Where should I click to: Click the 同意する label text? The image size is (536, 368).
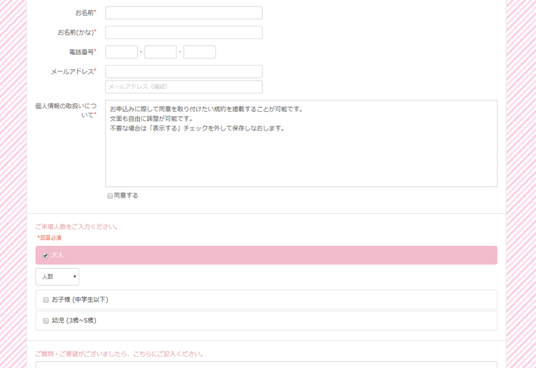click(126, 195)
